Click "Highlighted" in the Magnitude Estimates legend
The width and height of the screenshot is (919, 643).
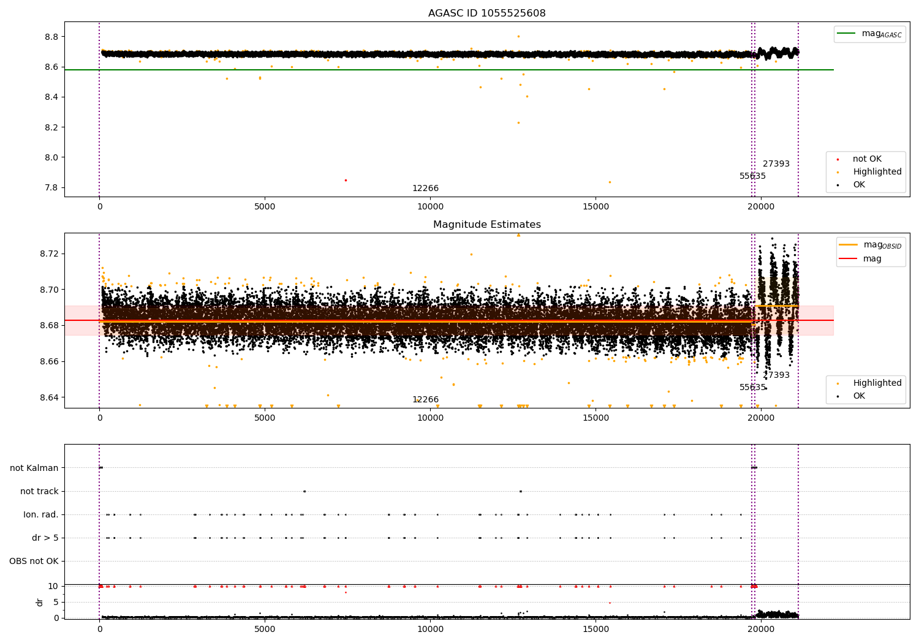[x=877, y=383]
